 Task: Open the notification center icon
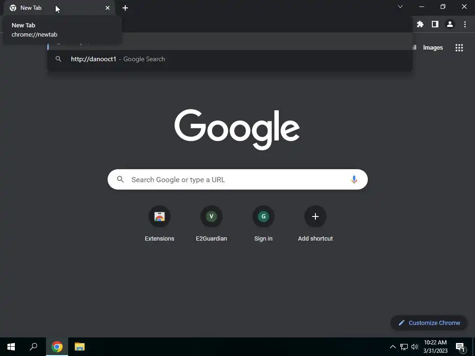tap(460, 347)
